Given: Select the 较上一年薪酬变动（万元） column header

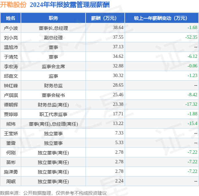Looking at the screenshot, I should [162, 18].
